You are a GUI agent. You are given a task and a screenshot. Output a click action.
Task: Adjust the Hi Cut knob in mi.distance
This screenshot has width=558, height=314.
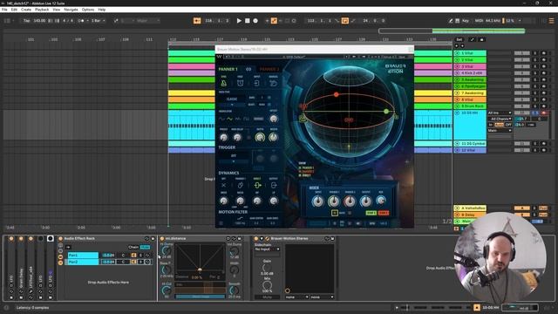[x=167, y=290]
